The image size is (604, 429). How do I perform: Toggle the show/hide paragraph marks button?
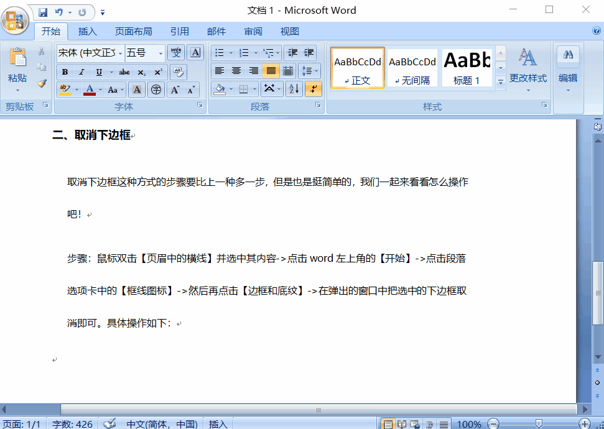click(x=313, y=89)
